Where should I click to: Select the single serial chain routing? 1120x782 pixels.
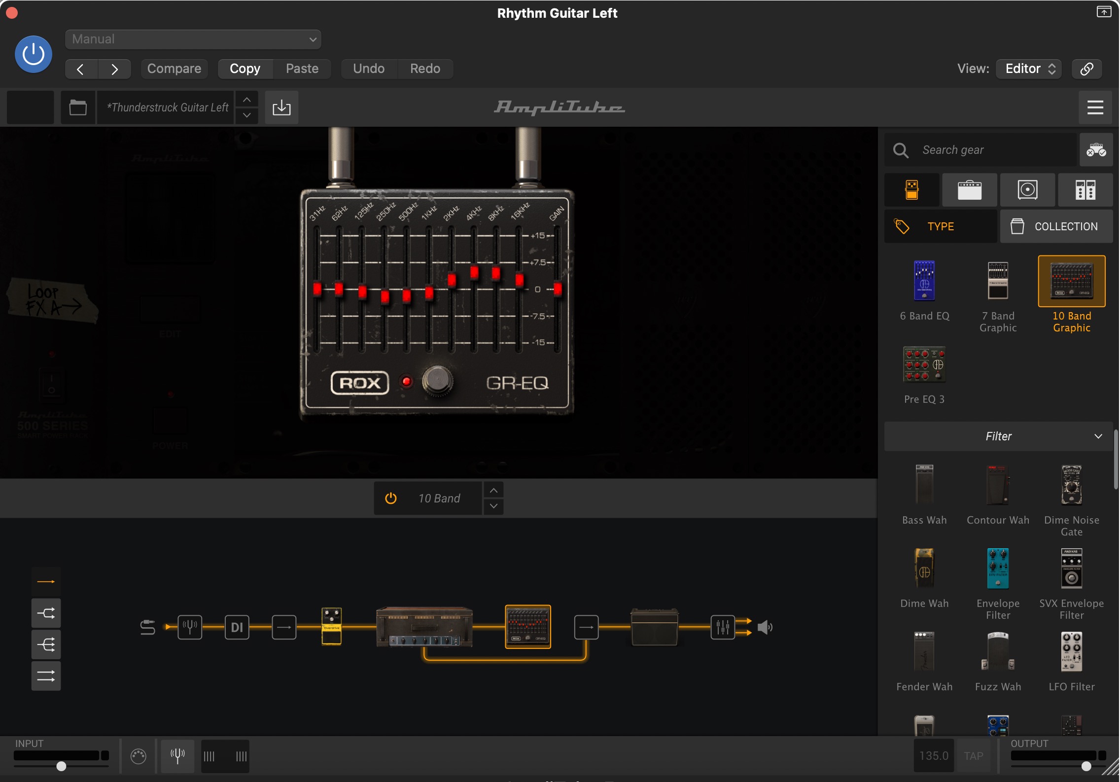coord(46,582)
